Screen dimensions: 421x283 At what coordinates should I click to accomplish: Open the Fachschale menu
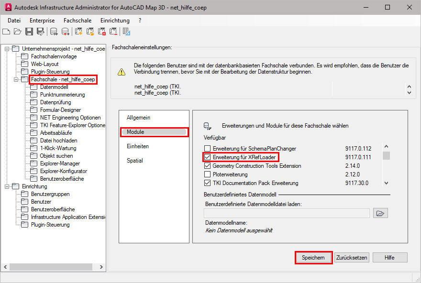tap(78, 21)
